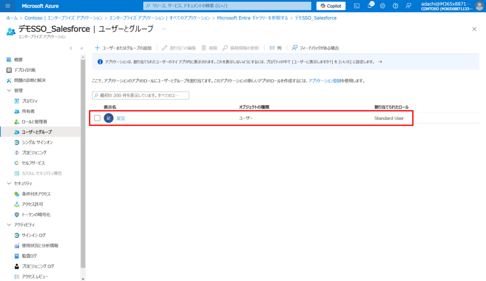Close the ユーザーとグループ blade
The width and height of the screenshot is (486, 281).
coord(474,29)
